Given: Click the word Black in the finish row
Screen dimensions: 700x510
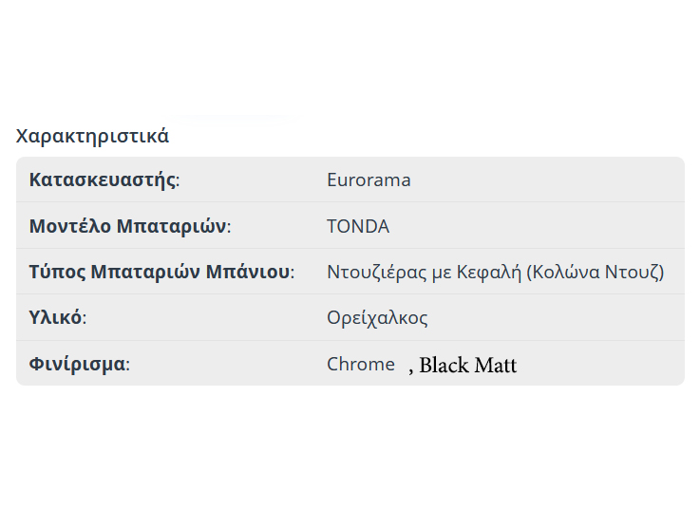Looking at the screenshot, I should 445,366.
